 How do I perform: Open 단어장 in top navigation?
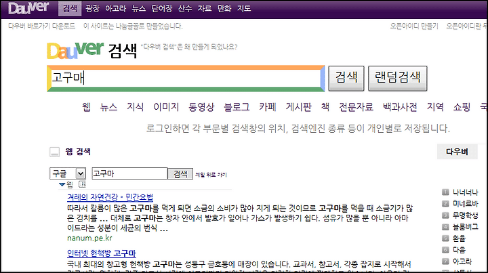(161, 8)
